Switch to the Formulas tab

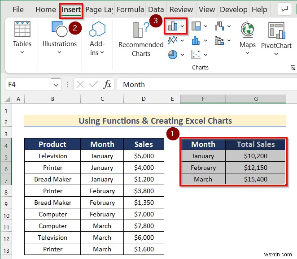click(x=130, y=9)
